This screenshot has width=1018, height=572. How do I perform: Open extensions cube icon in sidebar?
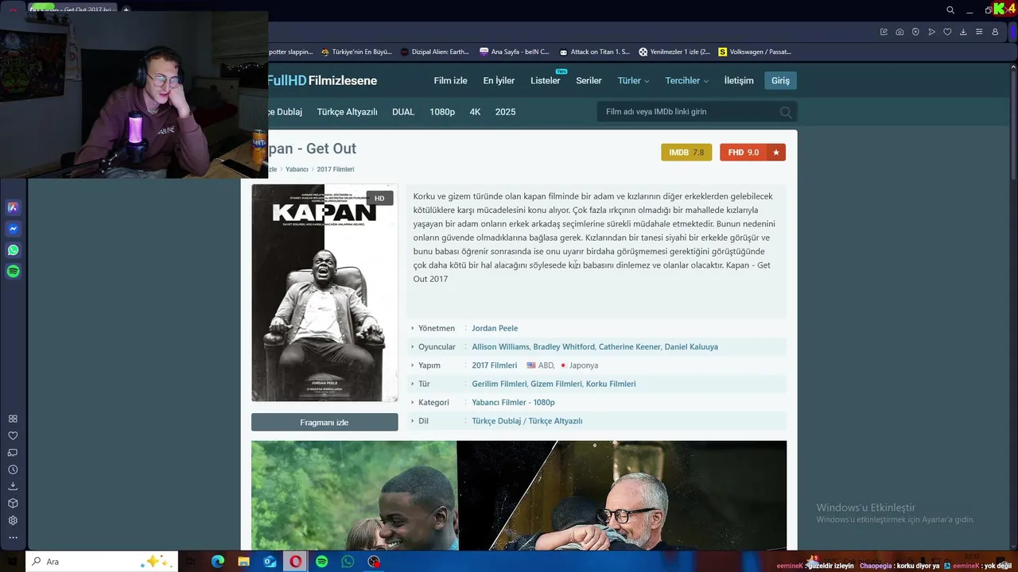pyautogui.click(x=13, y=504)
